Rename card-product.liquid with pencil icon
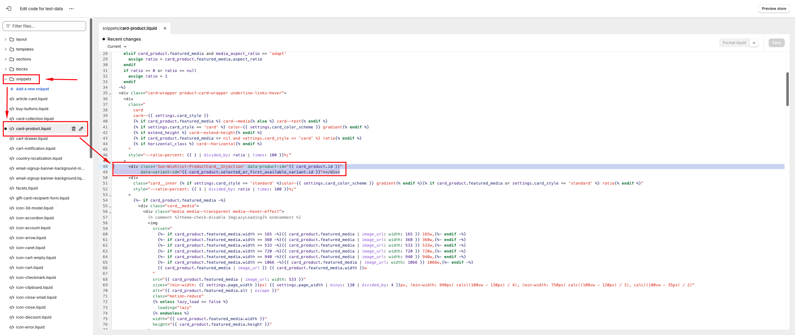Viewport: 795px width, 335px height. [x=81, y=129]
